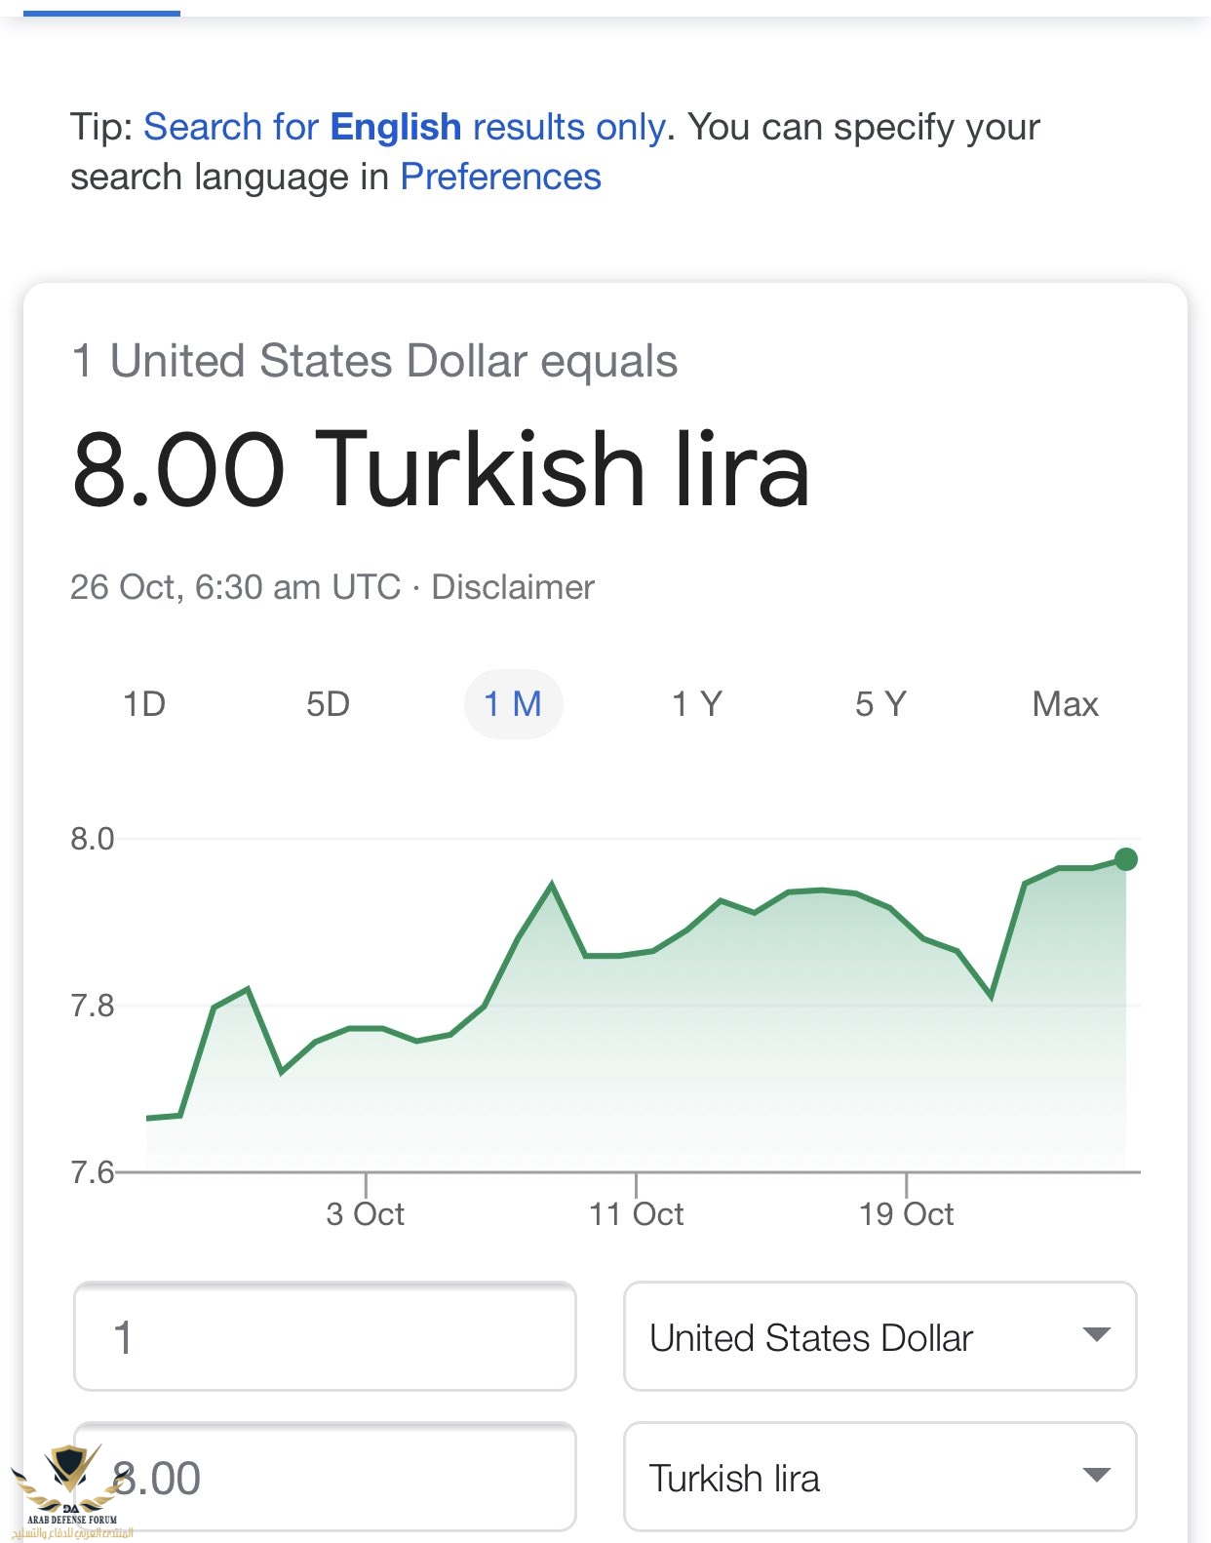Viewport: 1211px width, 1543px height.
Task: Click the chart peak near 11 Oct
Action: (552, 885)
